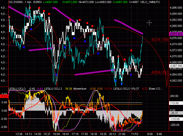
Task: Click the Ekam CCI indicator label
Action: pos(157,89)
